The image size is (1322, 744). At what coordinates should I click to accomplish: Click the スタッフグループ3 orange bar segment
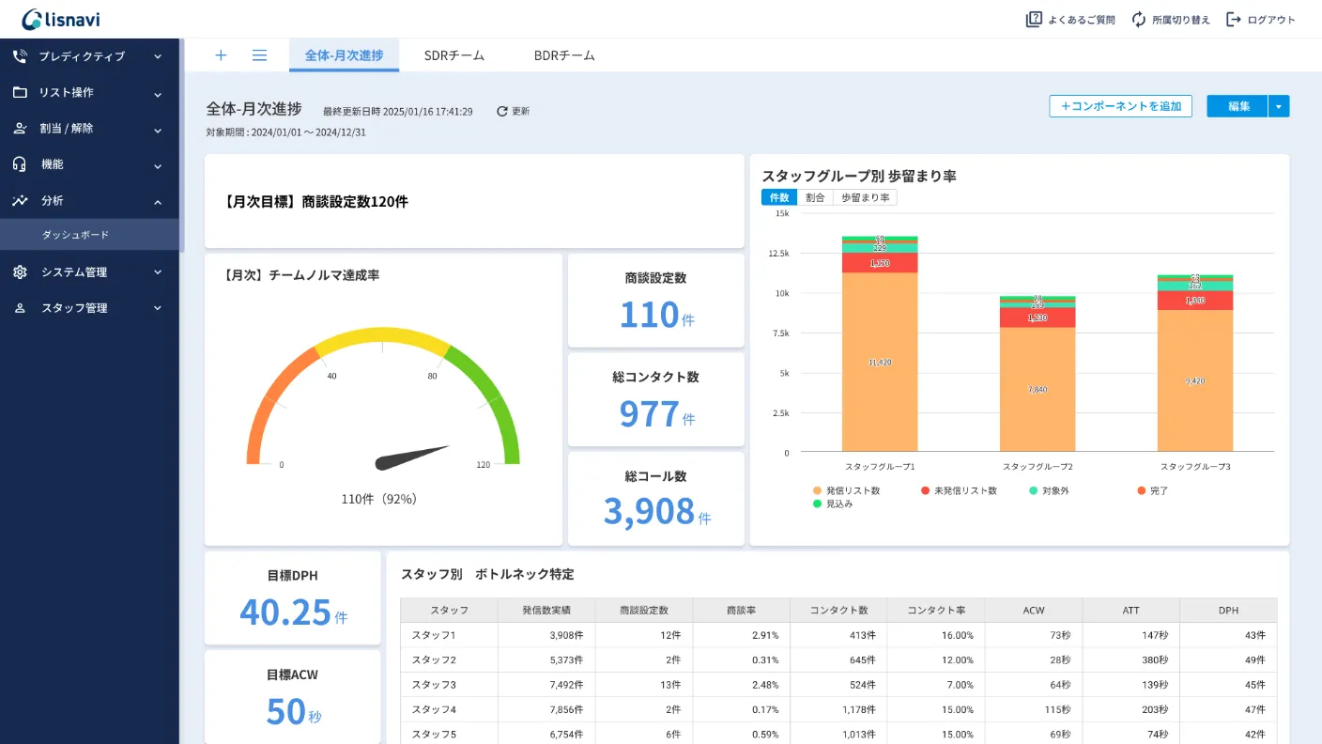tap(1195, 380)
